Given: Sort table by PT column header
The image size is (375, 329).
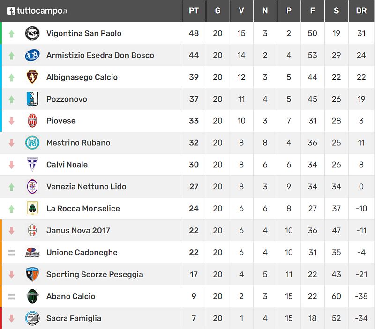Looking at the screenshot, I should click(194, 11).
